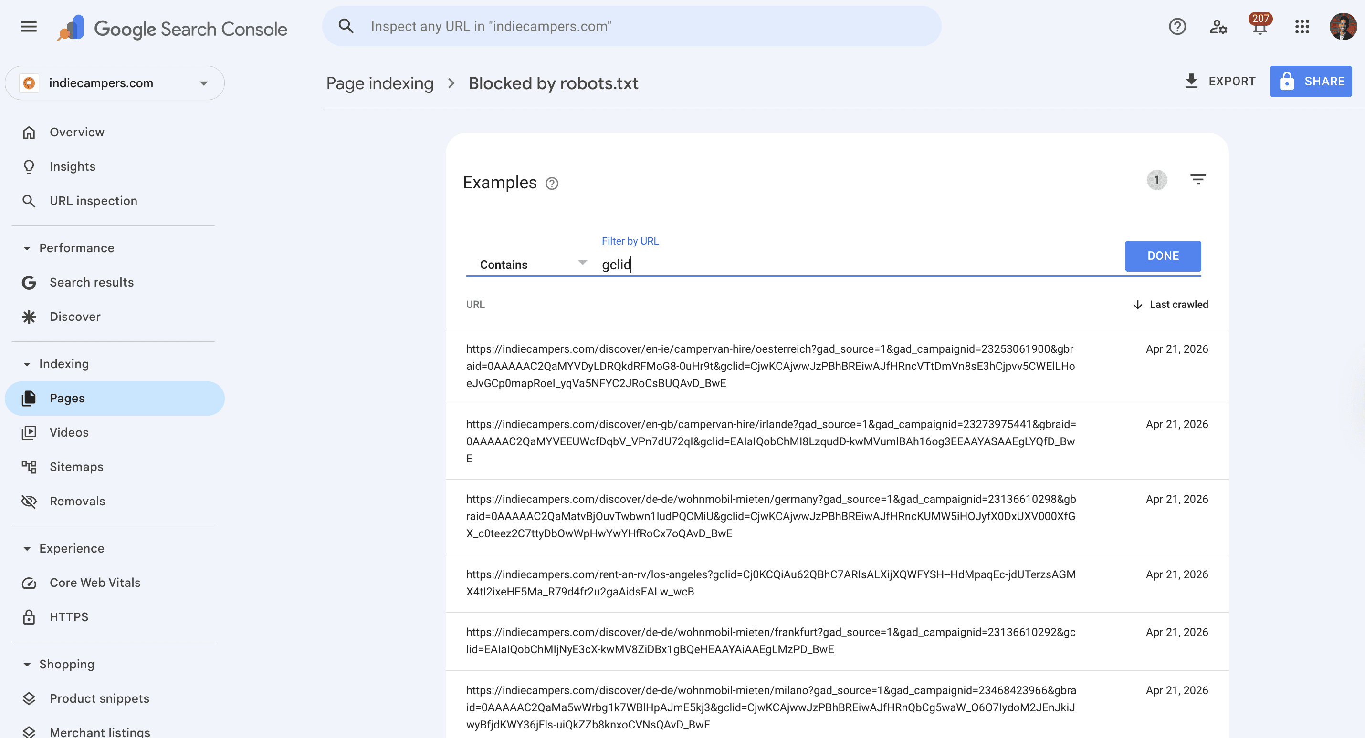Click the Examples help icon
The height and width of the screenshot is (738, 1365).
(552, 183)
